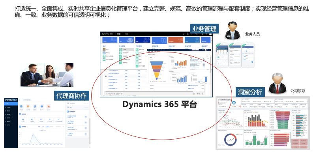
Task: Click the 公司领导 person icon
Action: point(277,83)
